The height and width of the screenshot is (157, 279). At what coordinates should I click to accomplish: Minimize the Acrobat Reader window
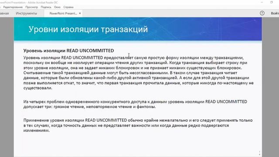click(262, 2)
